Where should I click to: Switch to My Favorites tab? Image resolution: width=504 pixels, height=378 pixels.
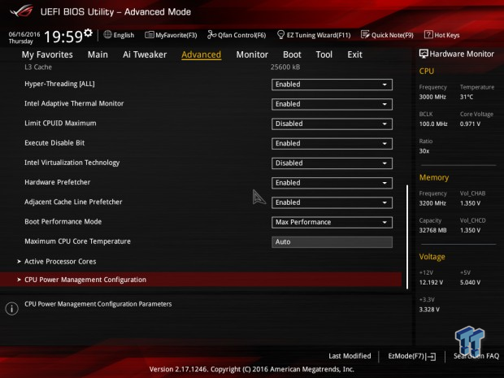pyautogui.click(x=47, y=54)
